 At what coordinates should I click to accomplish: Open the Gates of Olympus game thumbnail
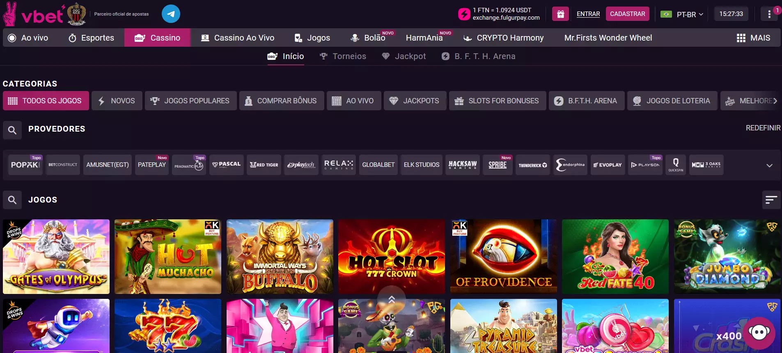[x=56, y=256]
